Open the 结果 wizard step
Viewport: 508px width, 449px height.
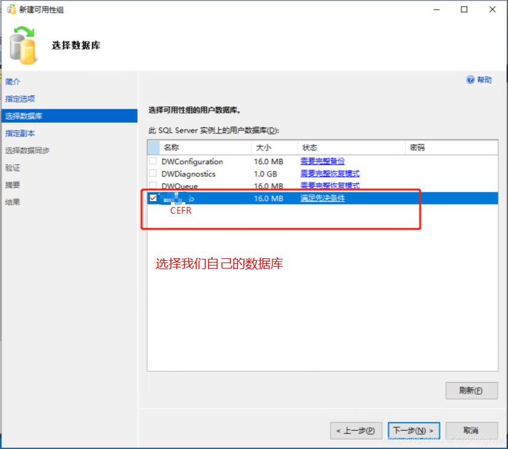13,202
